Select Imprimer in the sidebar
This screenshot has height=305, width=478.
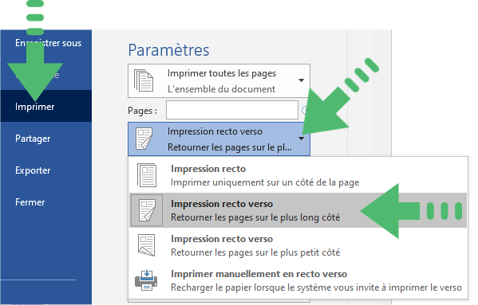point(46,106)
